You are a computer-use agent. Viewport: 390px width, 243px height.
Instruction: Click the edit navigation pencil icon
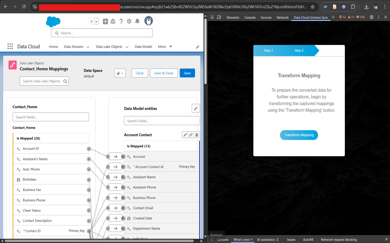point(197,47)
